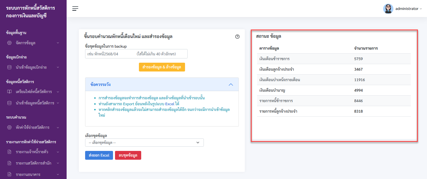This screenshot has width=427, height=179.
Task: Expand the หักค่าใช้จ่ายสวัสดิการ menu chevron
Action: (58, 127)
